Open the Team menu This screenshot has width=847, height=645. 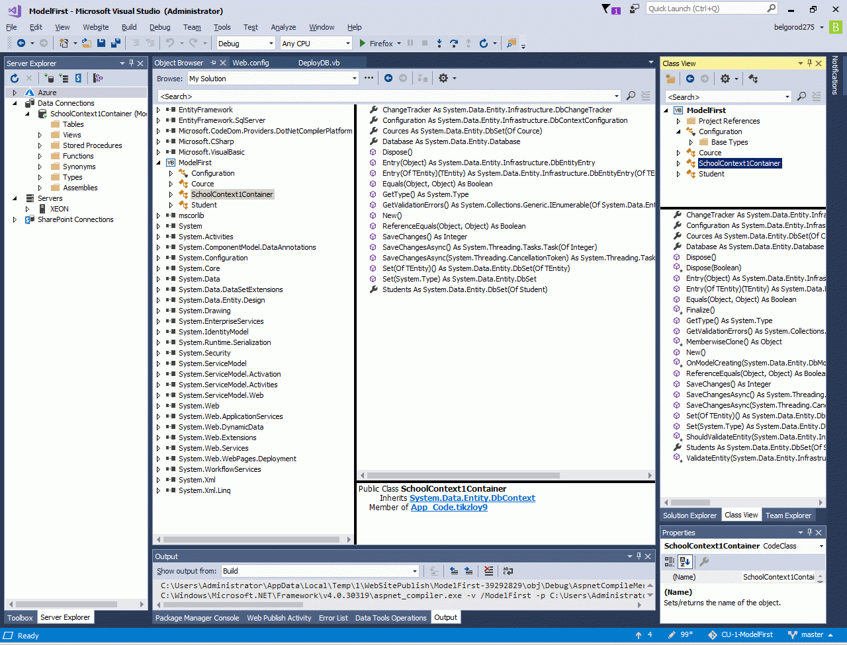pos(192,27)
